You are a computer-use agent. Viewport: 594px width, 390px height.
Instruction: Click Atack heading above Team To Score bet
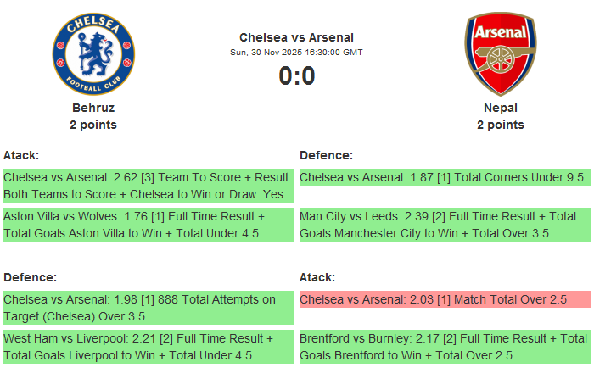click(x=21, y=155)
